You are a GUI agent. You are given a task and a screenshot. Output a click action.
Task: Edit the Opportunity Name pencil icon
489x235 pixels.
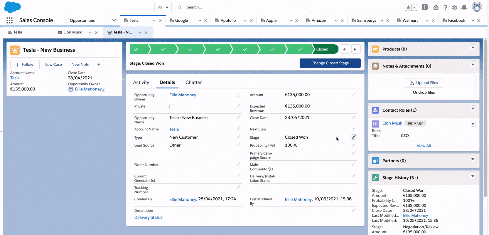coord(238,117)
